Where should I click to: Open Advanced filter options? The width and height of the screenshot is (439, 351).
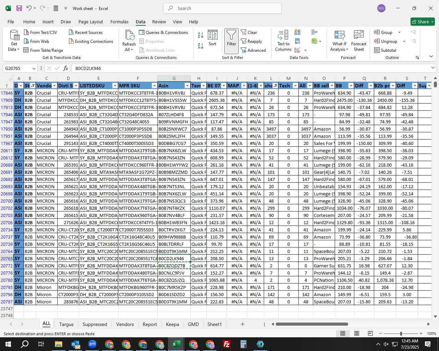[253, 50]
